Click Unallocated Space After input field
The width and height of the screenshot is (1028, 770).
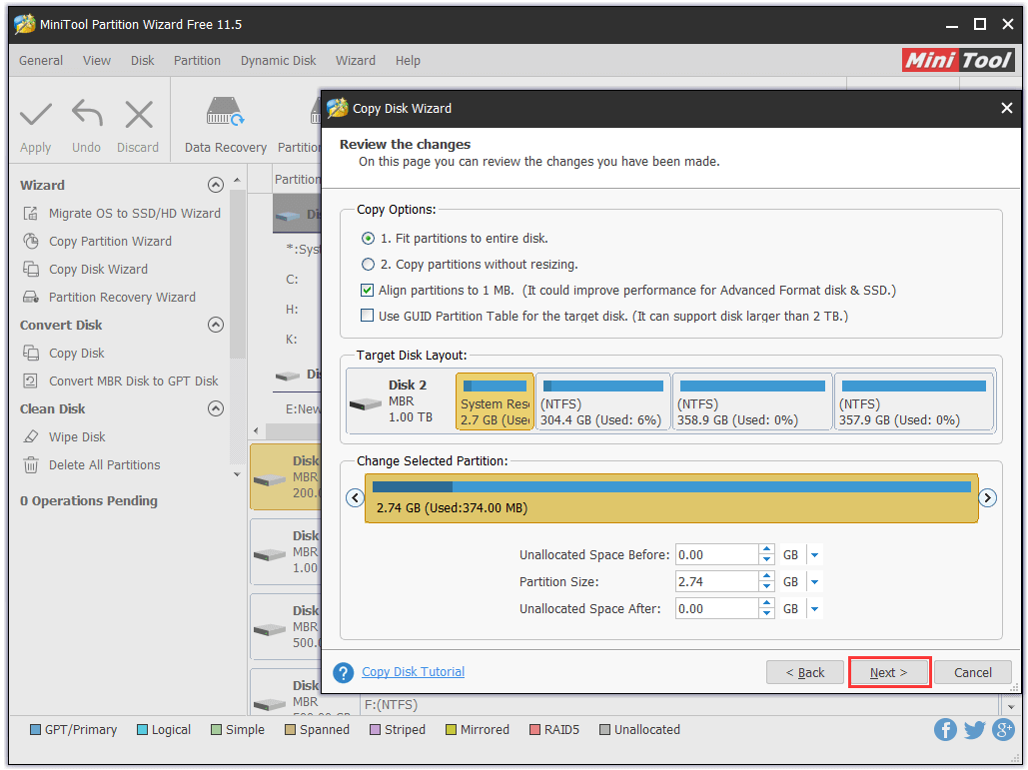tap(716, 609)
